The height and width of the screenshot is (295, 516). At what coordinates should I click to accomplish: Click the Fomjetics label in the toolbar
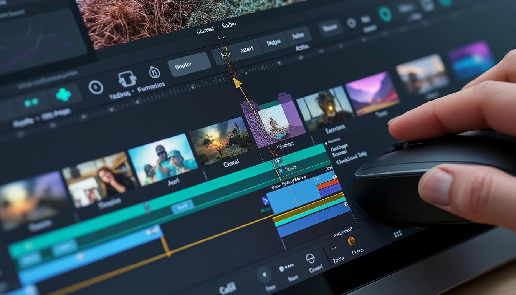[150, 87]
